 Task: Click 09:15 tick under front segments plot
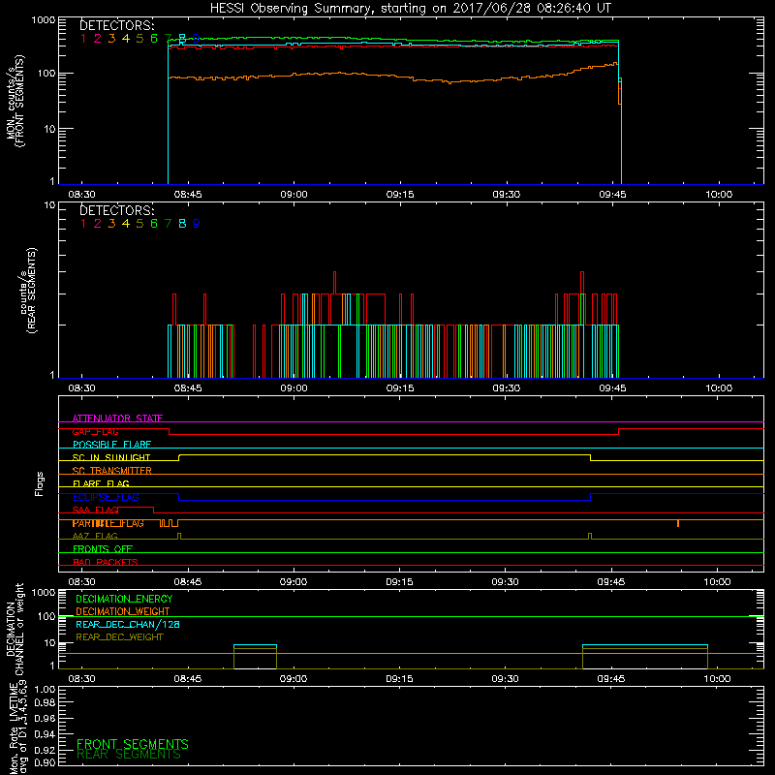[x=400, y=195]
